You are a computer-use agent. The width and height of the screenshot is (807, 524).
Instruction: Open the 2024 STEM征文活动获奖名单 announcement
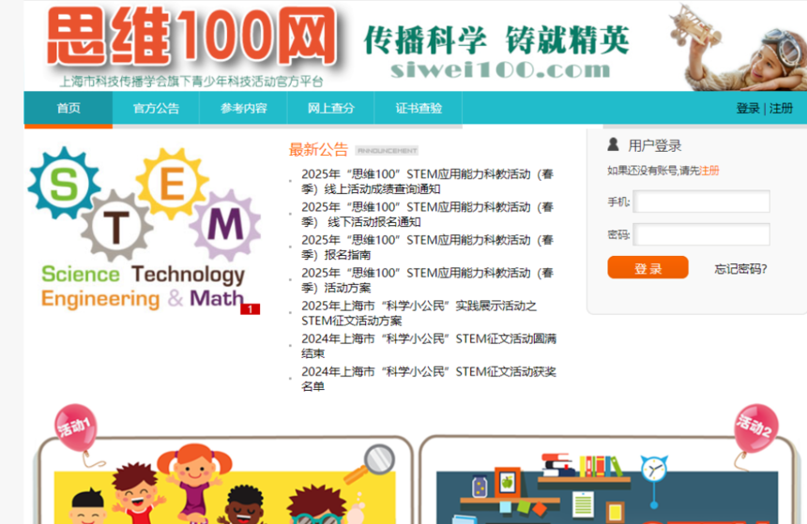429,379
